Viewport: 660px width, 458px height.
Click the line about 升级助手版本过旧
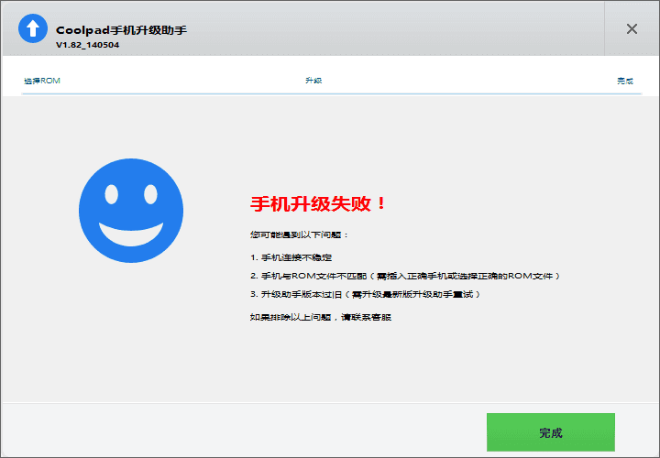pyautogui.click(x=365, y=294)
